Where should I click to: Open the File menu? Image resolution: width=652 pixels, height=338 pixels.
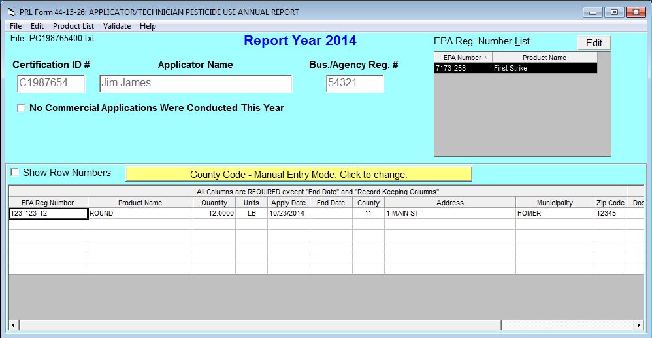16,26
